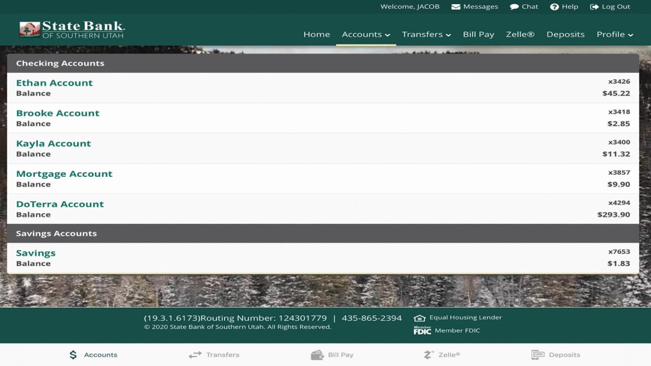Click the Bill Pay wallet icon in bottom bar

point(317,355)
